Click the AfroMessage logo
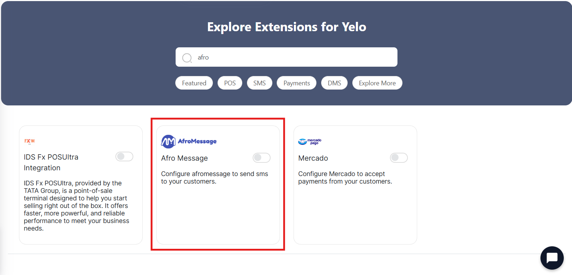 click(189, 142)
